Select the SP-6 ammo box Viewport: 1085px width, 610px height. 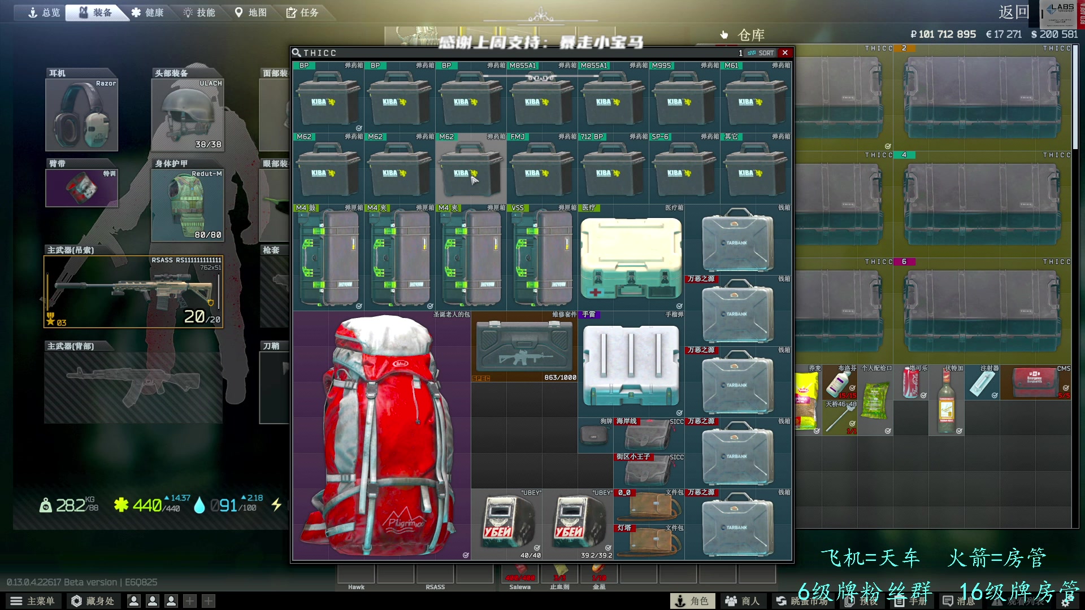(x=684, y=168)
